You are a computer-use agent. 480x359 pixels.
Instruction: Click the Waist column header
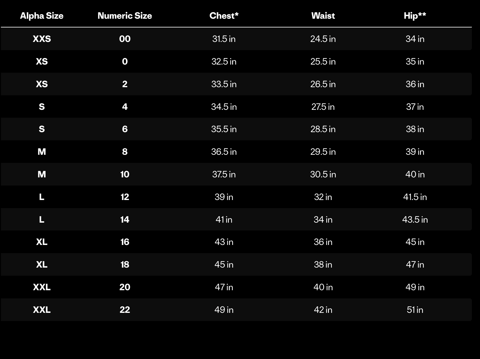pyautogui.click(x=323, y=16)
